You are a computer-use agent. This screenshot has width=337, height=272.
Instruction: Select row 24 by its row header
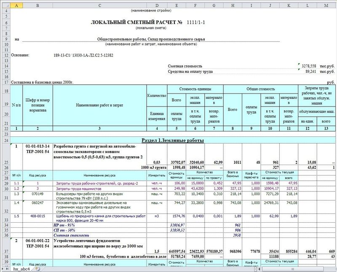pos(6,141)
